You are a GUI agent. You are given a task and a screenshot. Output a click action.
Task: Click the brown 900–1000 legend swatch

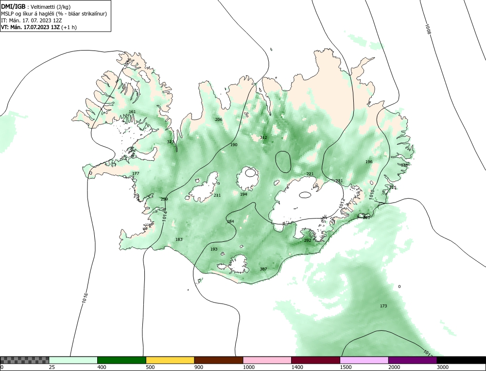(x=219, y=360)
